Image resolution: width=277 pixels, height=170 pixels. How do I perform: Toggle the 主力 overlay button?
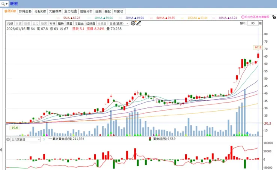(36, 23)
